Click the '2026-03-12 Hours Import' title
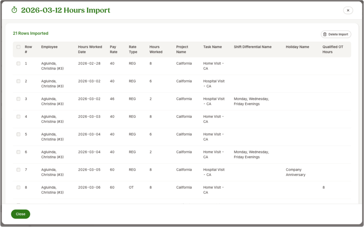This screenshot has width=364, height=227. click(66, 10)
